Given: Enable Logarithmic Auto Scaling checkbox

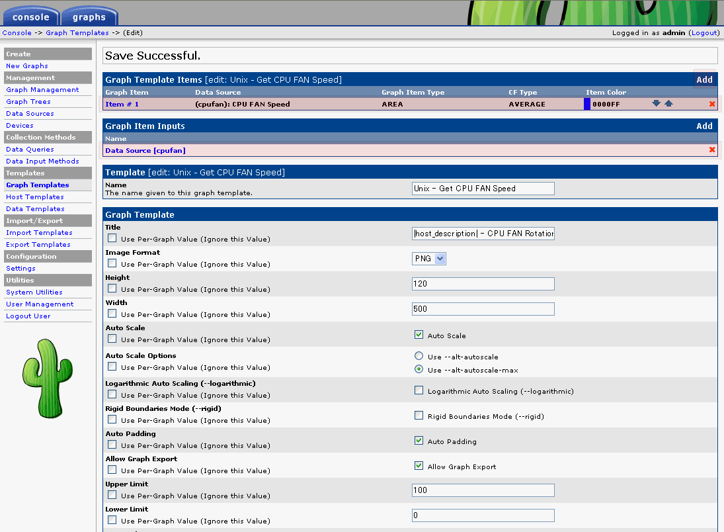Looking at the screenshot, I should pyautogui.click(x=419, y=390).
